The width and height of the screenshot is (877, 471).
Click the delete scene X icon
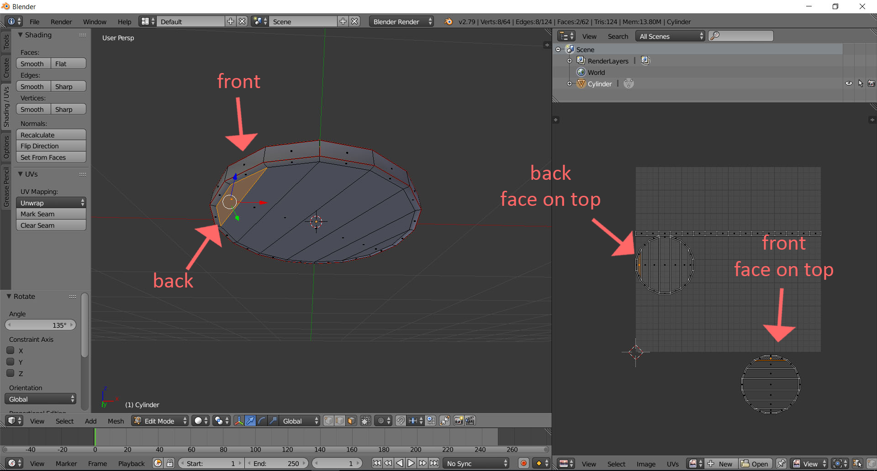354,21
